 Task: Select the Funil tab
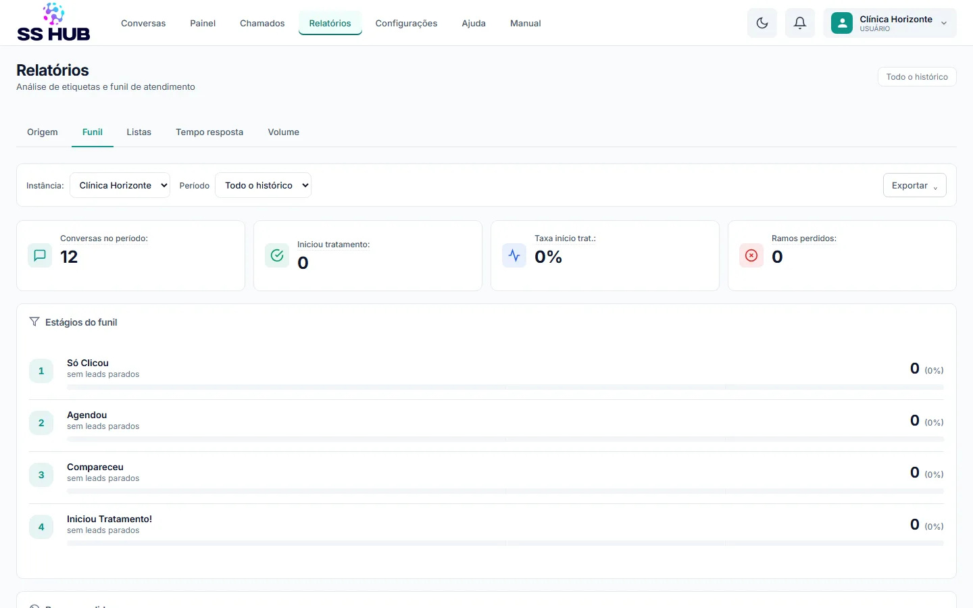click(x=93, y=132)
